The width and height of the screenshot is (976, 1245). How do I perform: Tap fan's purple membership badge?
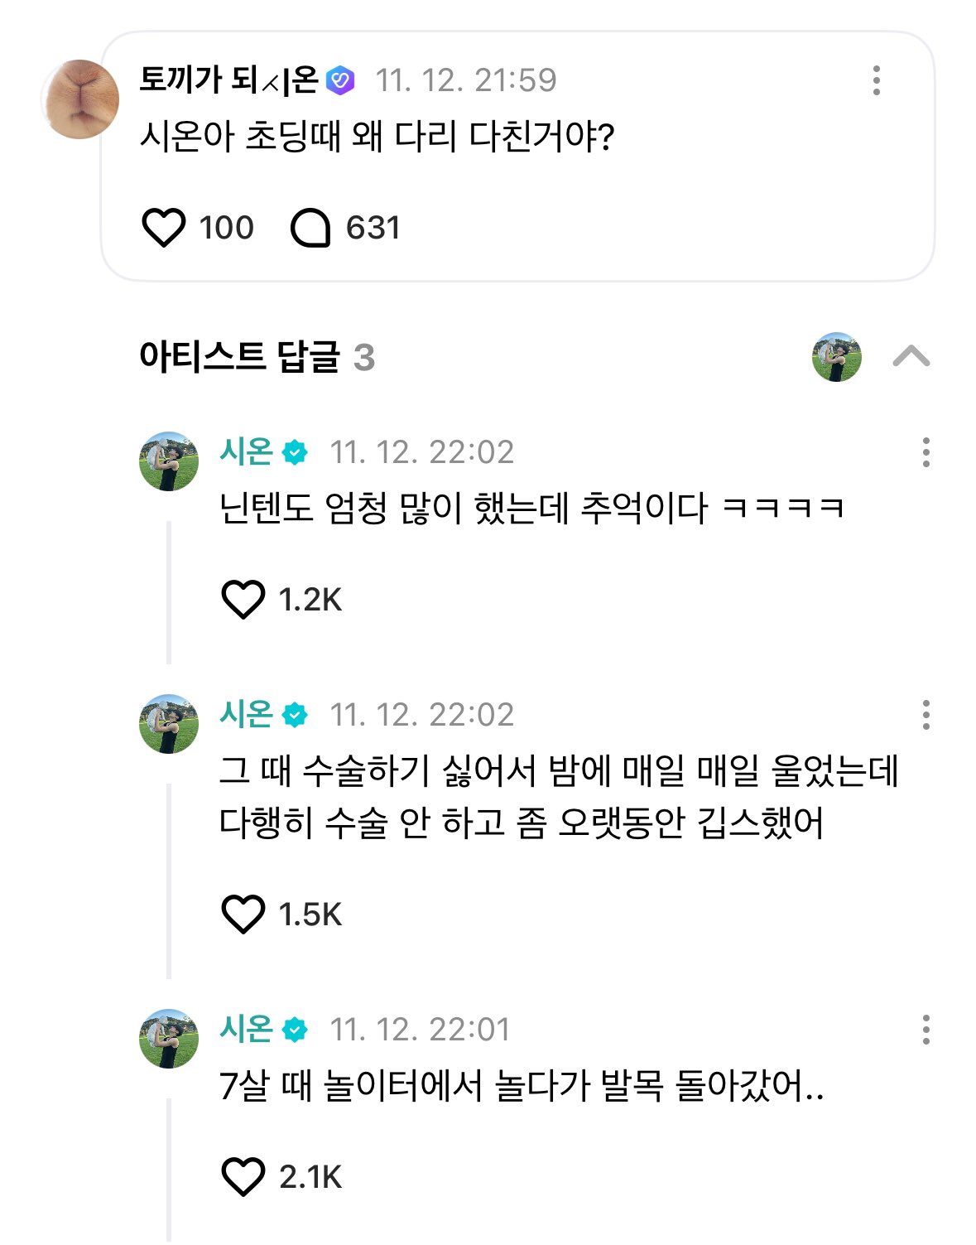click(340, 80)
